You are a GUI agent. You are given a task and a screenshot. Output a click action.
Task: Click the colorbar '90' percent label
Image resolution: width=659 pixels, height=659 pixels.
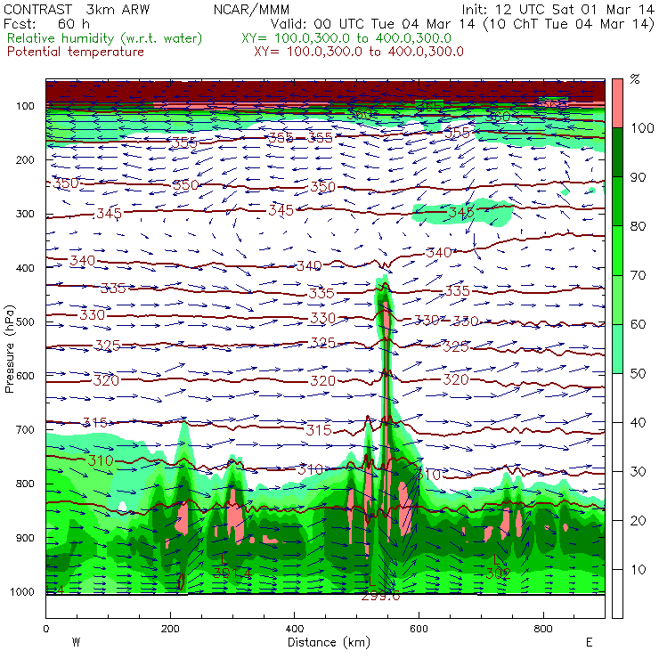click(638, 177)
